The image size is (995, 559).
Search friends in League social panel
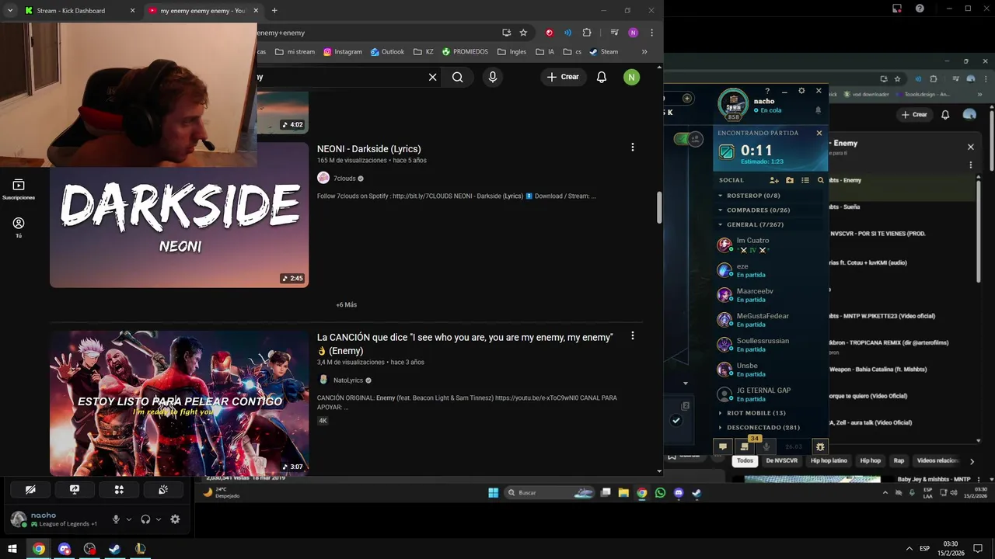820,180
